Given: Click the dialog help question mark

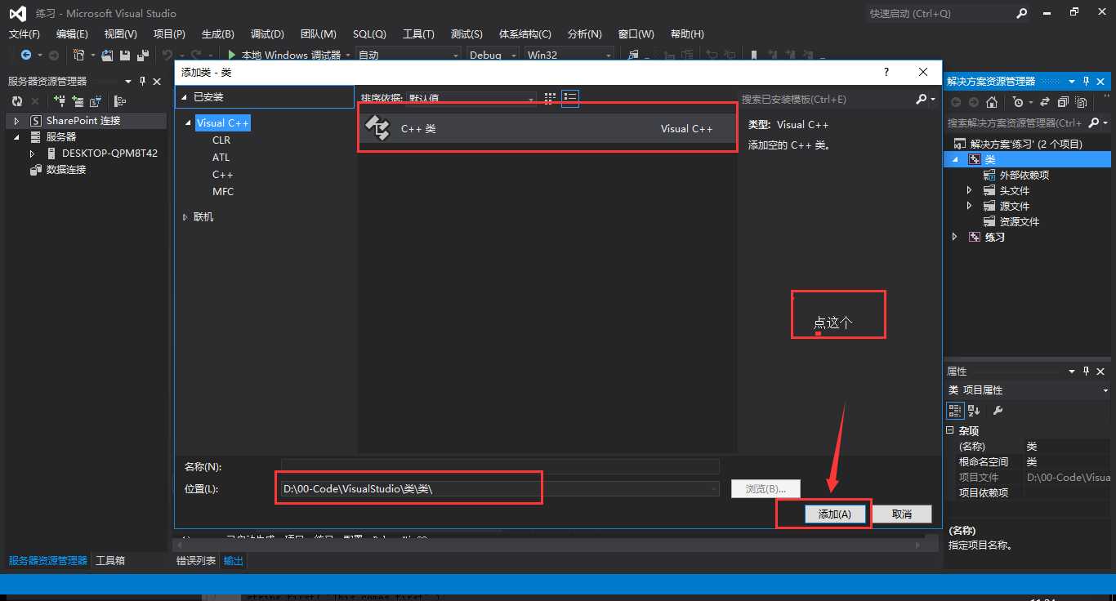Looking at the screenshot, I should 886,72.
